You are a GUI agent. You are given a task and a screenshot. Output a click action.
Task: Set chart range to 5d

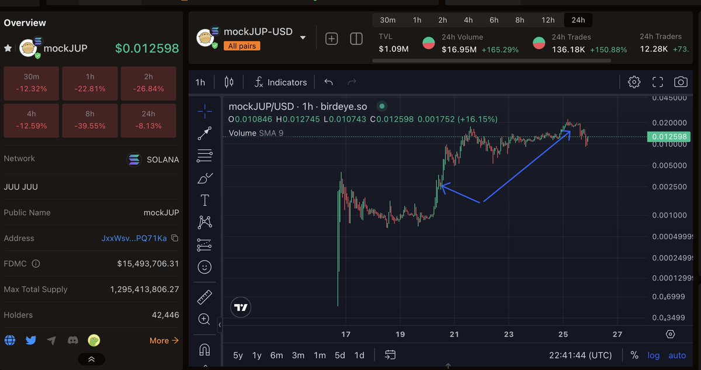click(340, 355)
